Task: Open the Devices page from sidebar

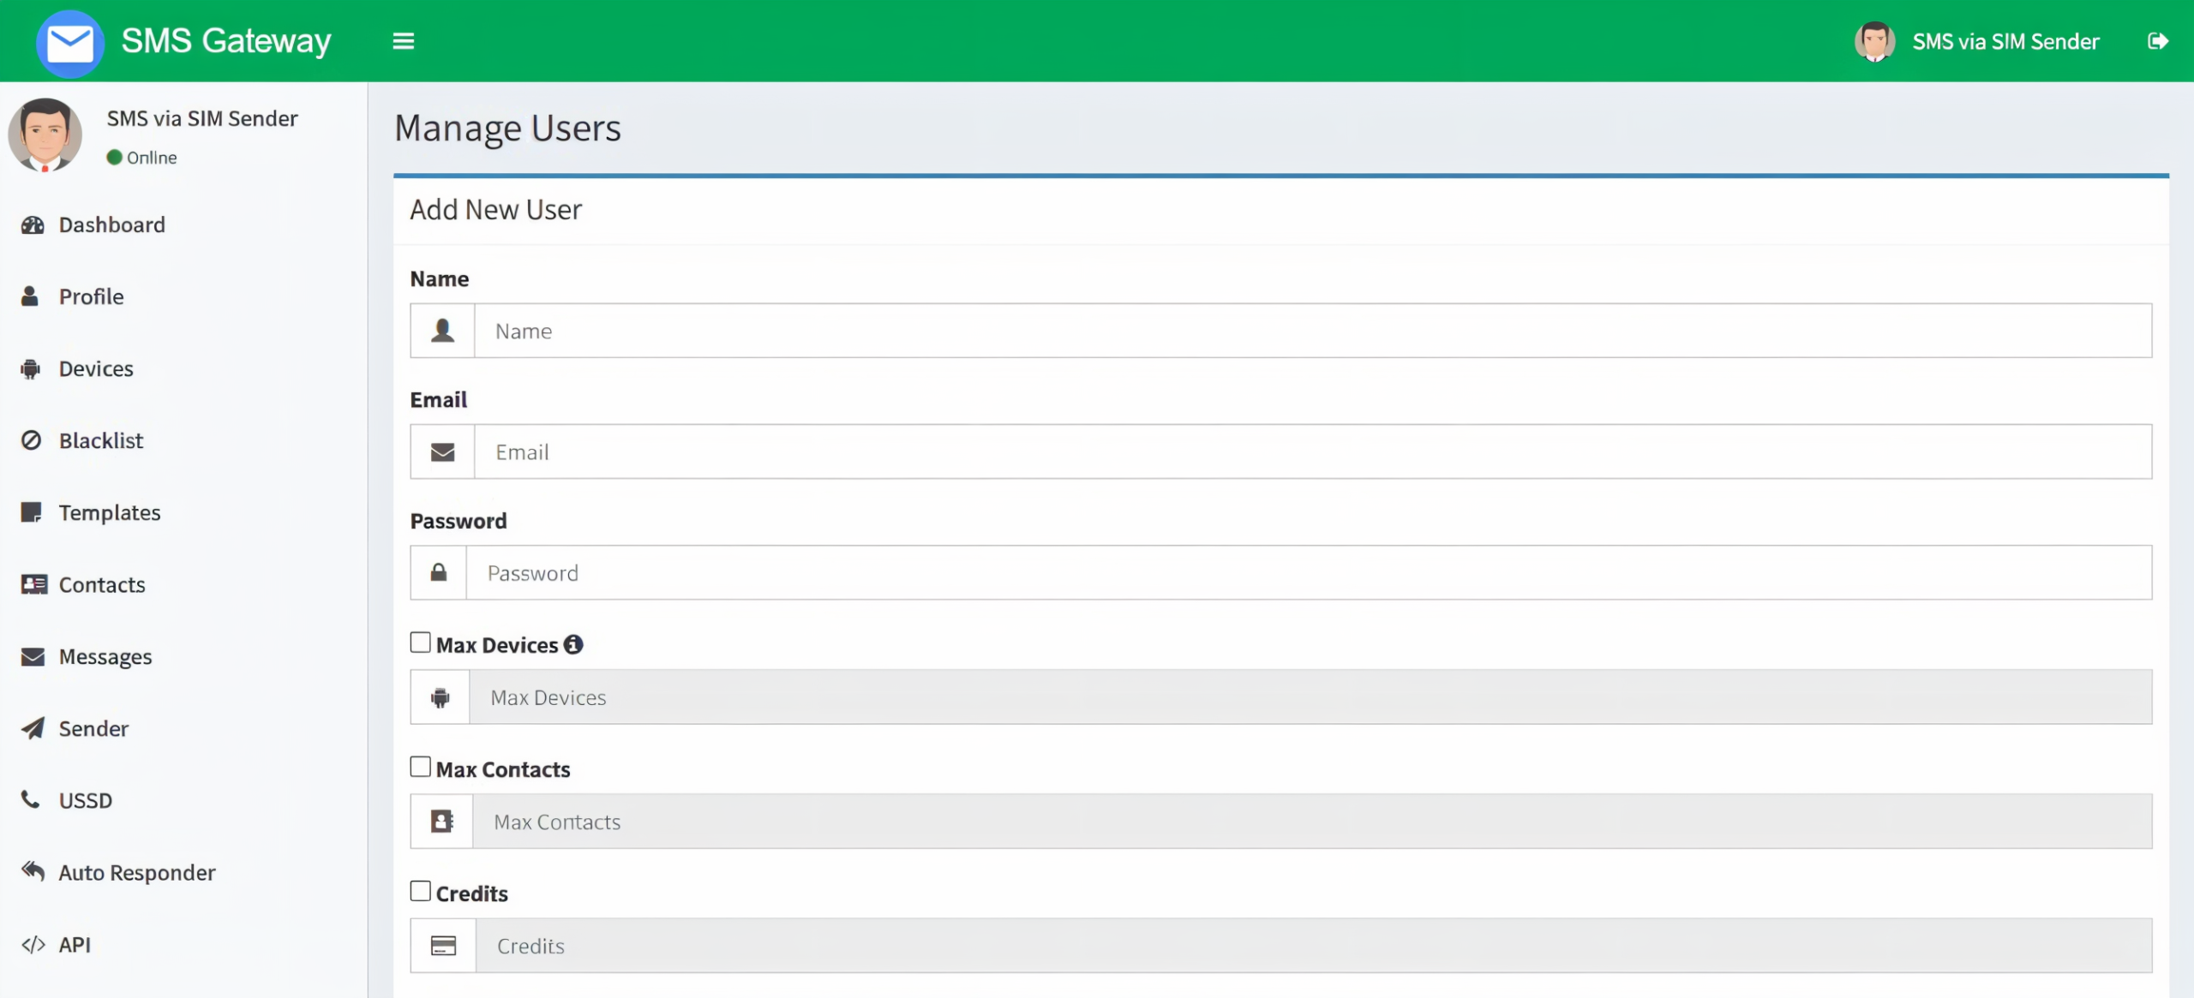Action: coord(96,368)
